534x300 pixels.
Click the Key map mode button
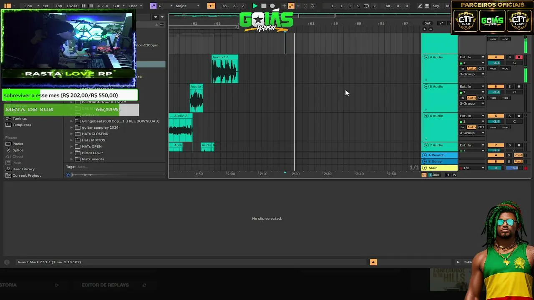[x=436, y=6]
